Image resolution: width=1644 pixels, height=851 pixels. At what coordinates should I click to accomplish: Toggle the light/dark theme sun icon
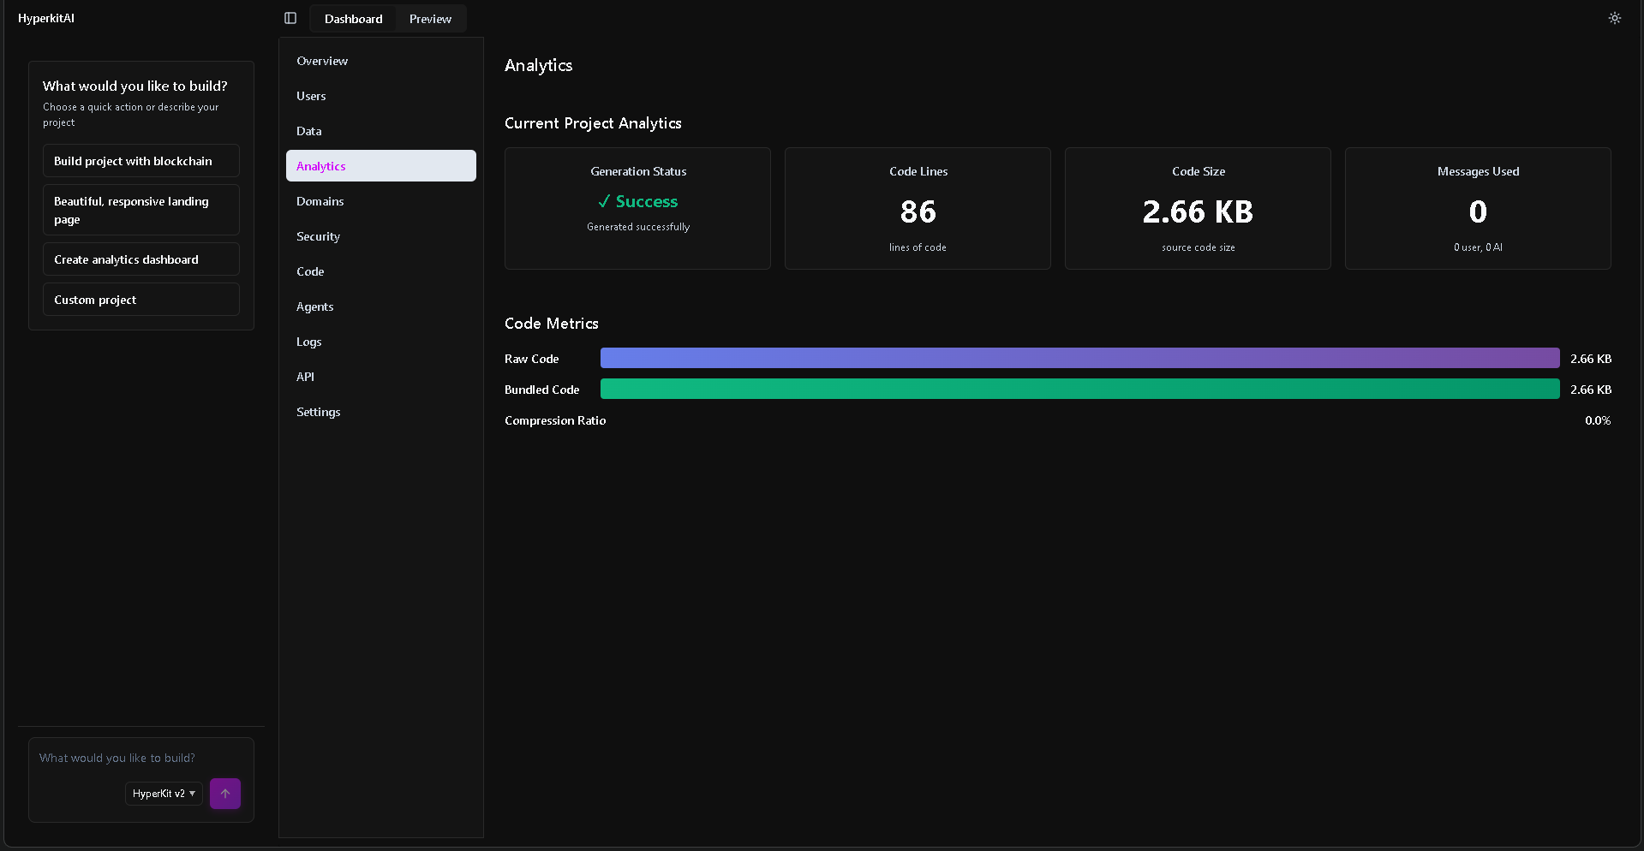tap(1614, 18)
